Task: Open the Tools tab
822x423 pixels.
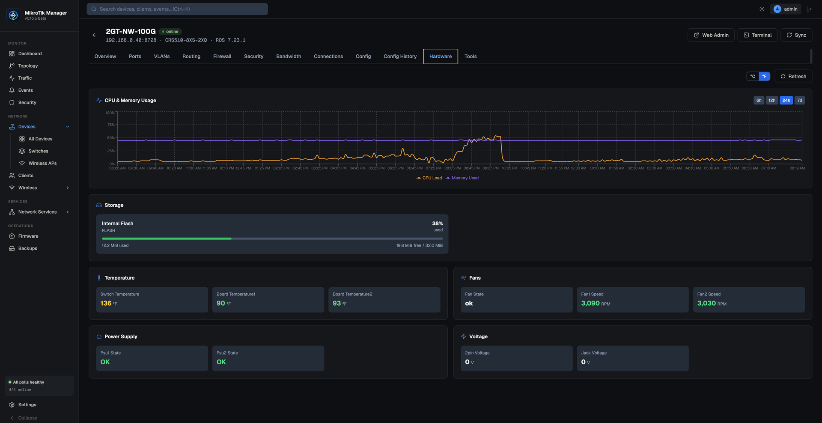Action: [x=471, y=57]
